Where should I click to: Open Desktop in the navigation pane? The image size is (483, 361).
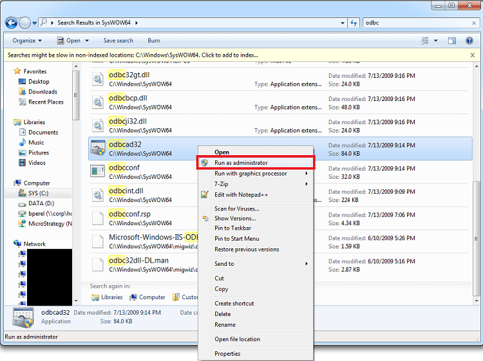(34, 82)
